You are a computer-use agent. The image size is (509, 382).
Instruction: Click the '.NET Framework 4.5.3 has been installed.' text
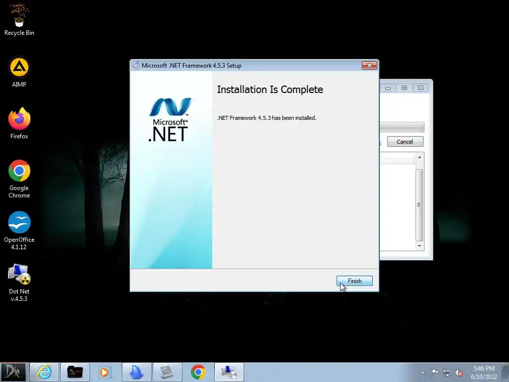click(x=266, y=118)
